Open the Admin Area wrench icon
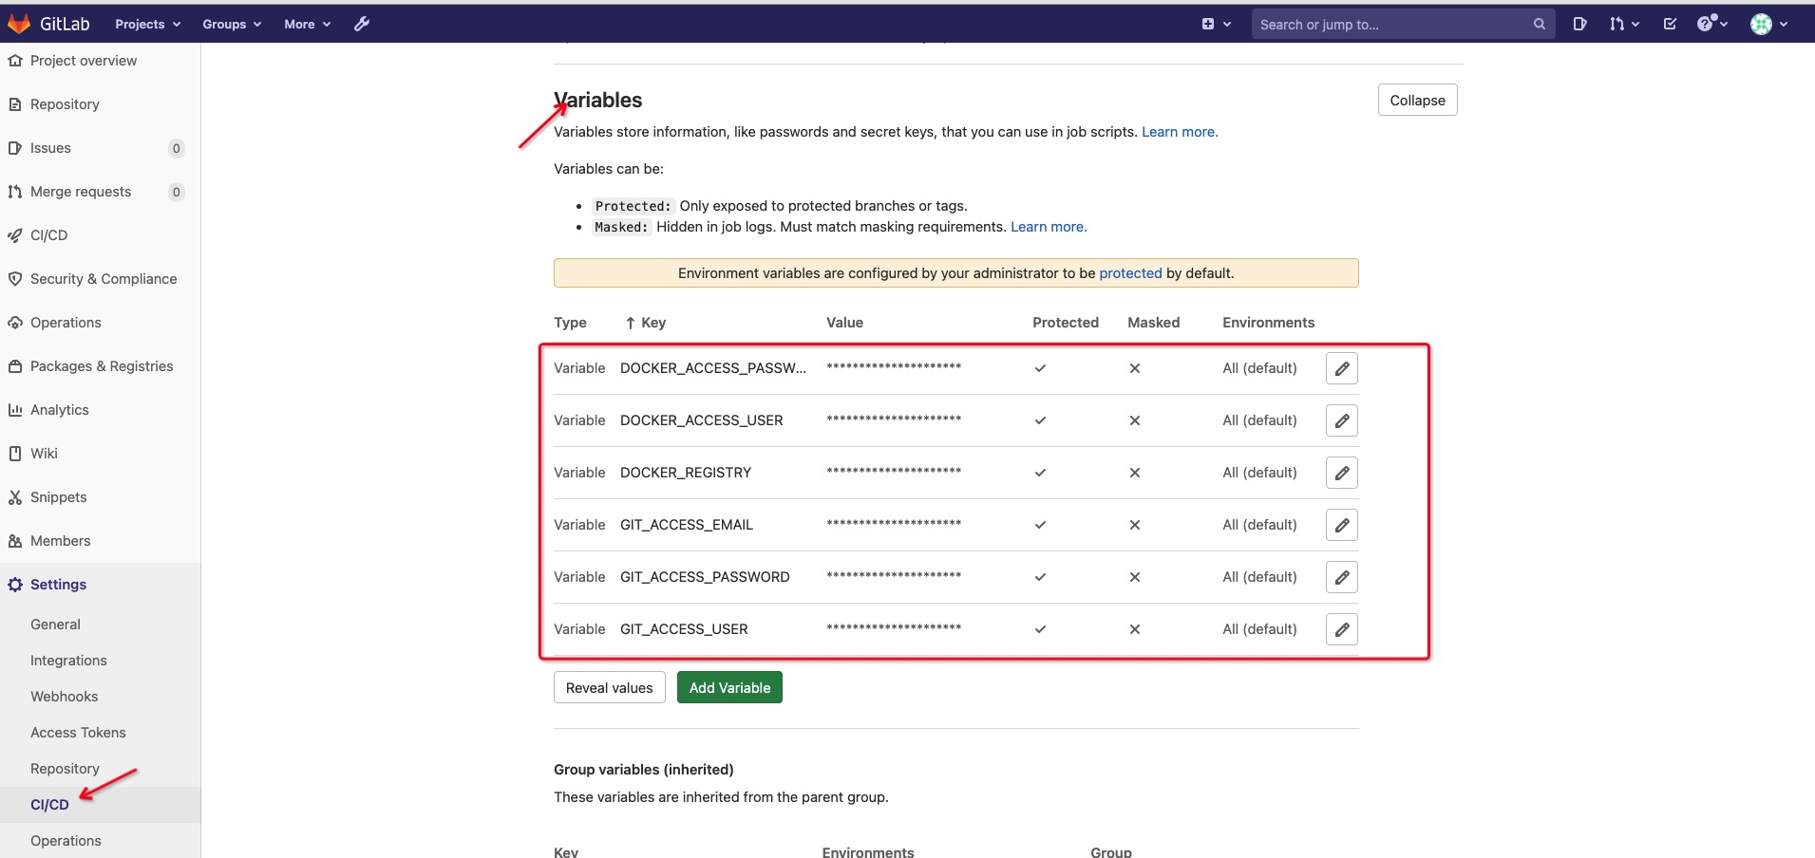The height and width of the screenshot is (858, 1815). (362, 24)
